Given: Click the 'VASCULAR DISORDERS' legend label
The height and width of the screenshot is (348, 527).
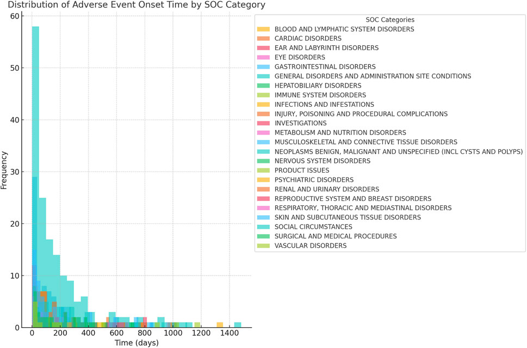Looking at the screenshot, I should (311, 246).
